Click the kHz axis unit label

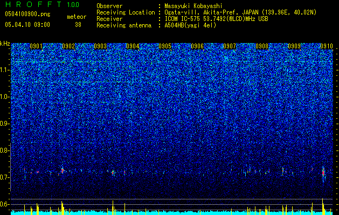tap(5, 44)
